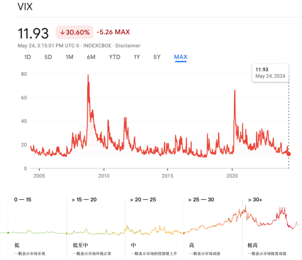Select the 5D time range tab
The image size is (302, 260).
tap(48, 57)
